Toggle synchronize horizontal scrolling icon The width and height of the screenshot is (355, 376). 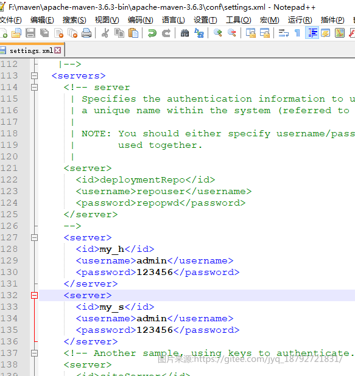pyautogui.click(x=265, y=33)
